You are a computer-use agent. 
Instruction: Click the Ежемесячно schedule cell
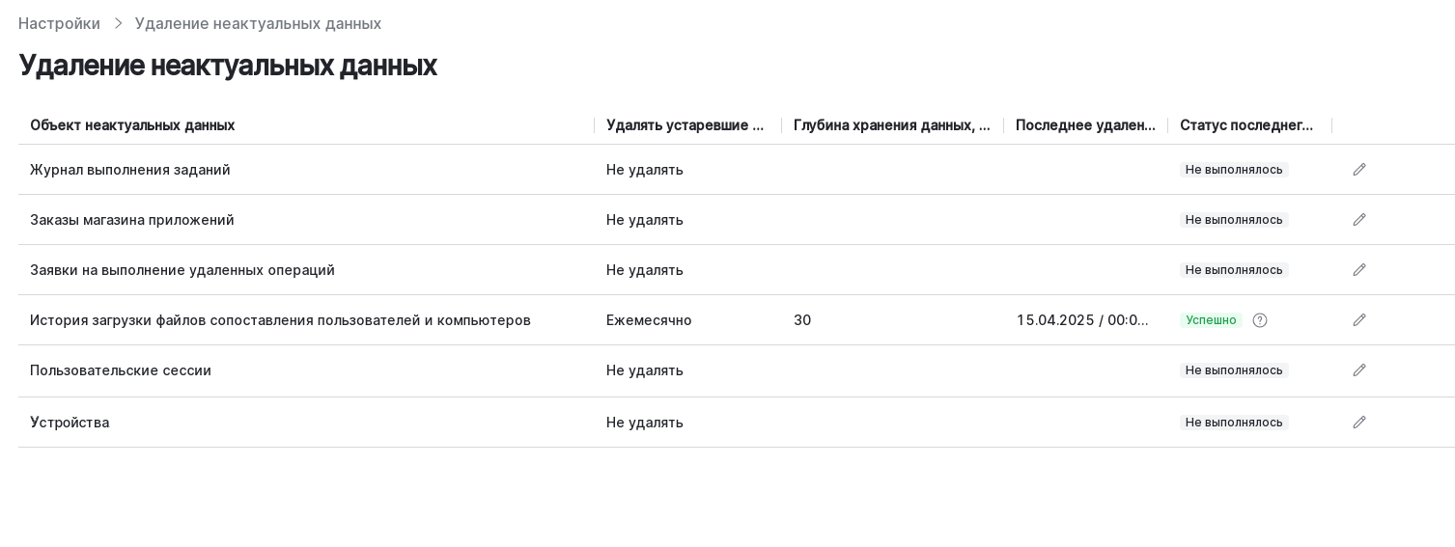click(649, 320)
